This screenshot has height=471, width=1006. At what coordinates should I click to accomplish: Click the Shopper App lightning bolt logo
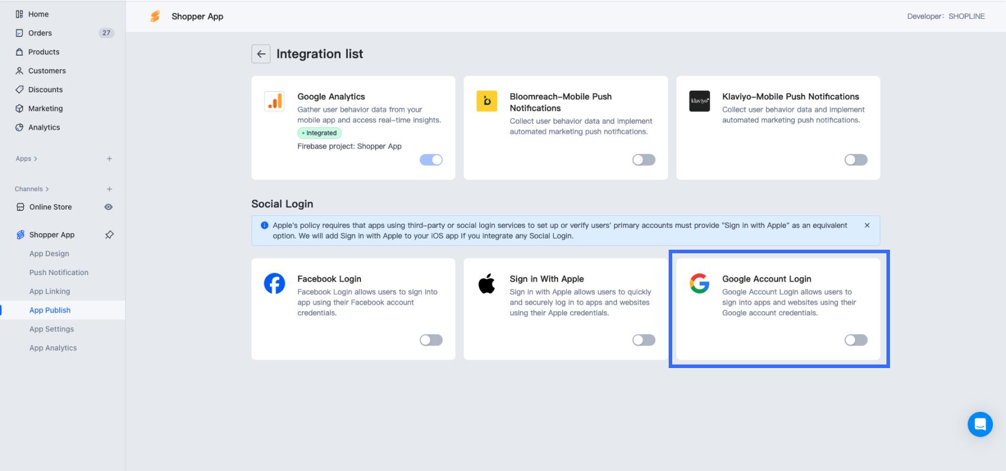pos(156,16)
